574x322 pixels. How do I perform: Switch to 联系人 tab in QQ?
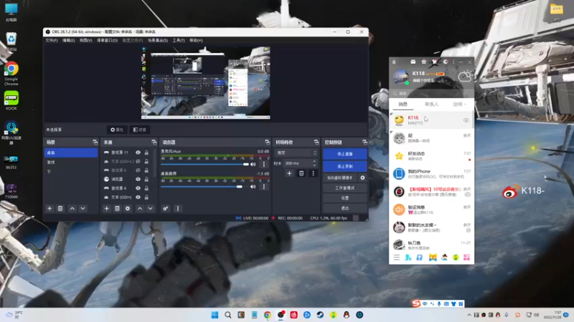[431, 104]
